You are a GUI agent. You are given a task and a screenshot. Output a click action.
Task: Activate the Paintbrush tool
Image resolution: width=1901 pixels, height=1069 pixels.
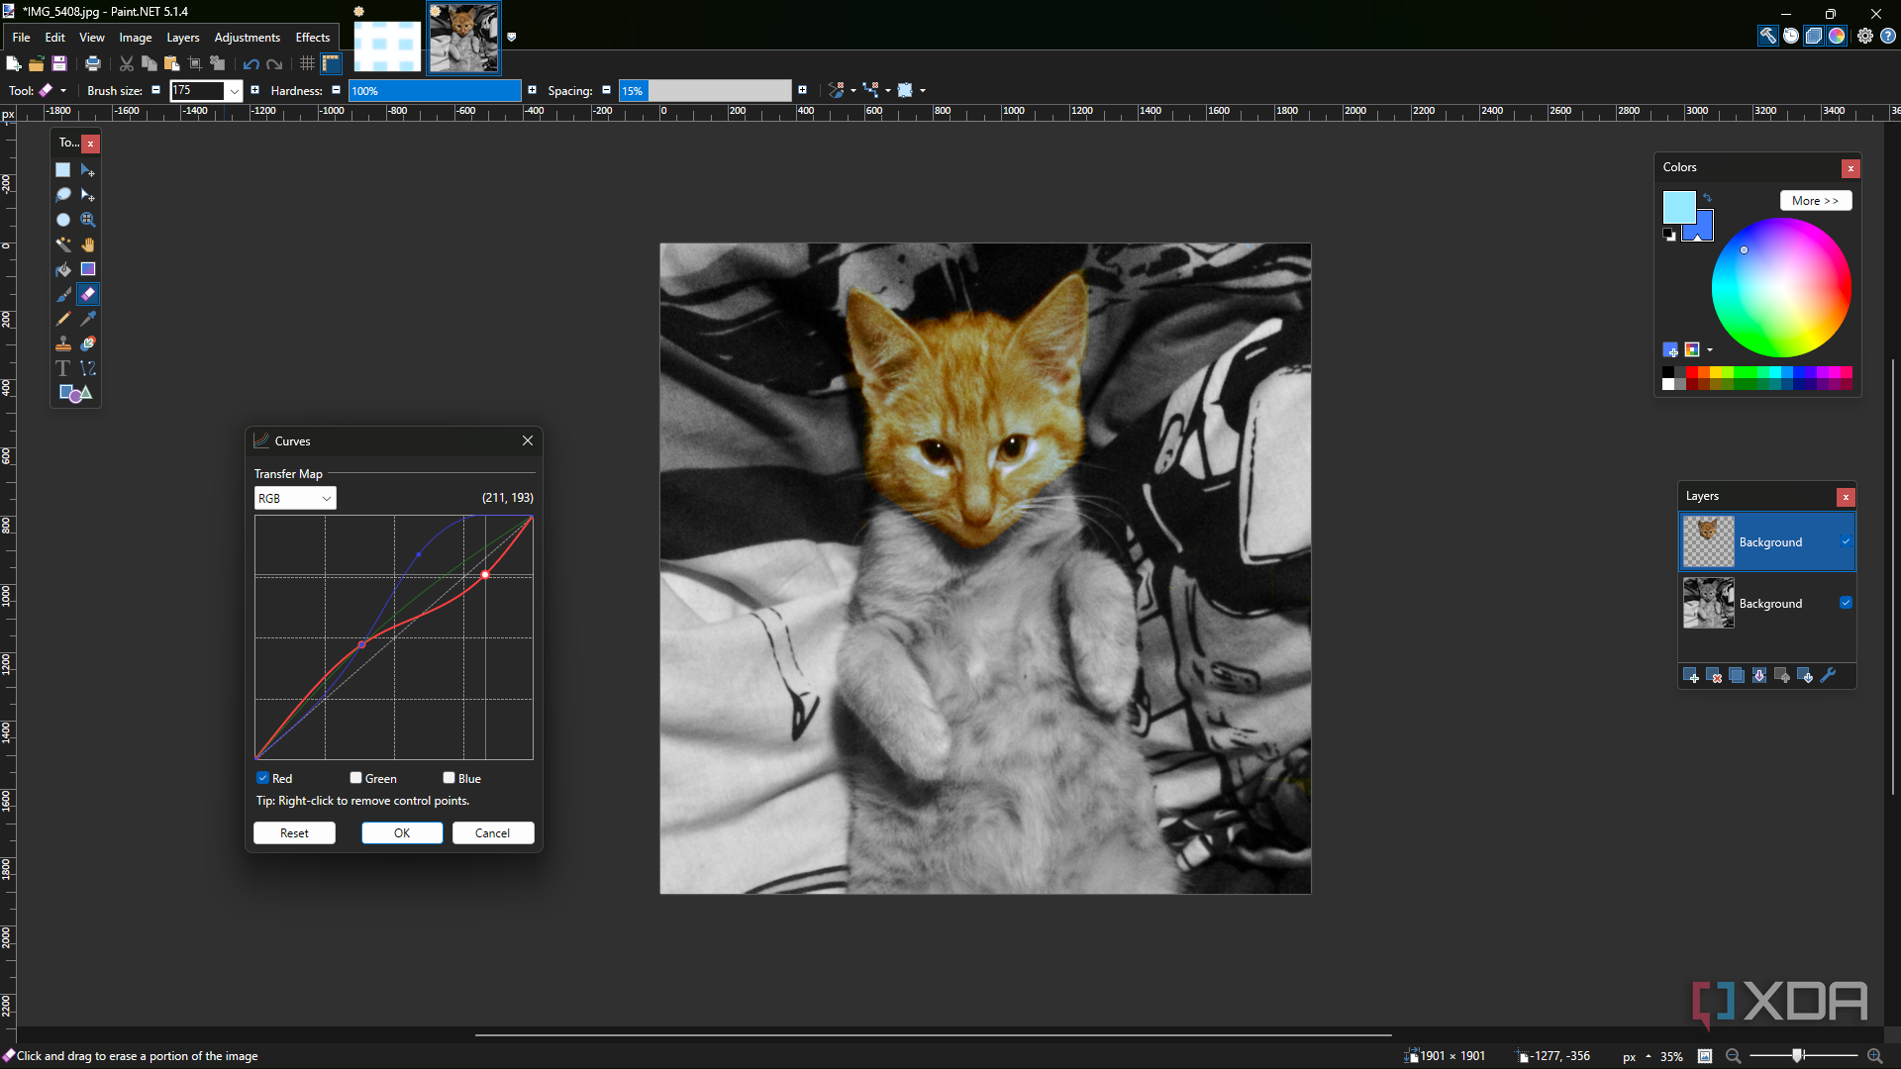pos(63,294)
